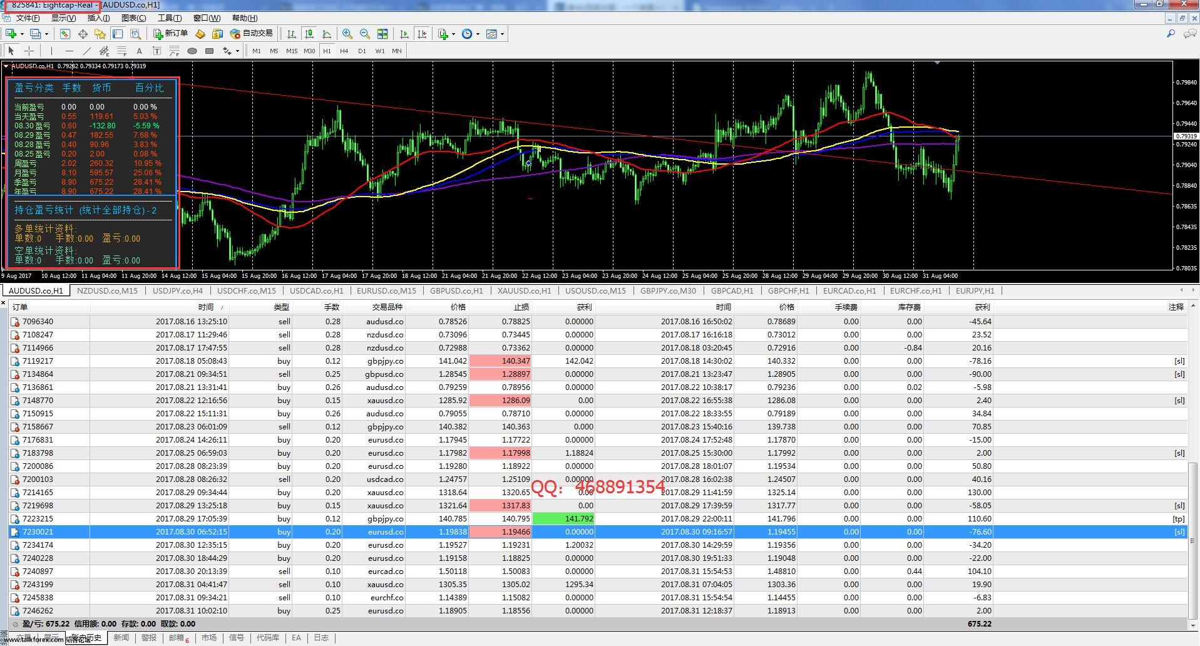Click the 新订单 new order button
1200x646 pixels.
[171, 34]
